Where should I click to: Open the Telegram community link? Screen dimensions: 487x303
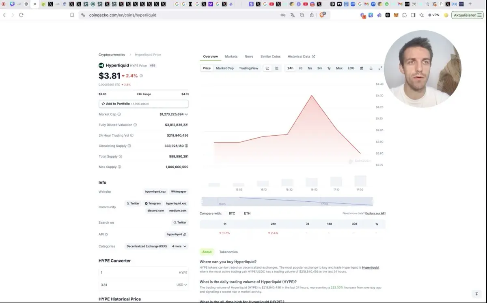[x=153, y=203]
